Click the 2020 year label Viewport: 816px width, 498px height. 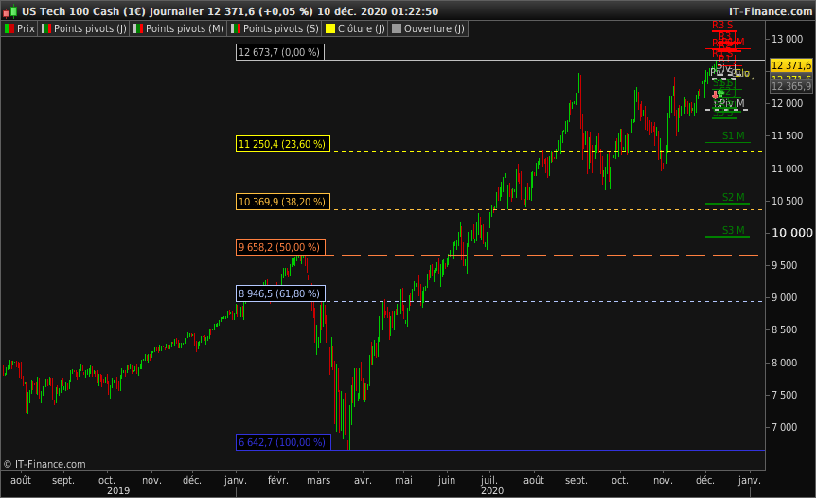[492, 490]
